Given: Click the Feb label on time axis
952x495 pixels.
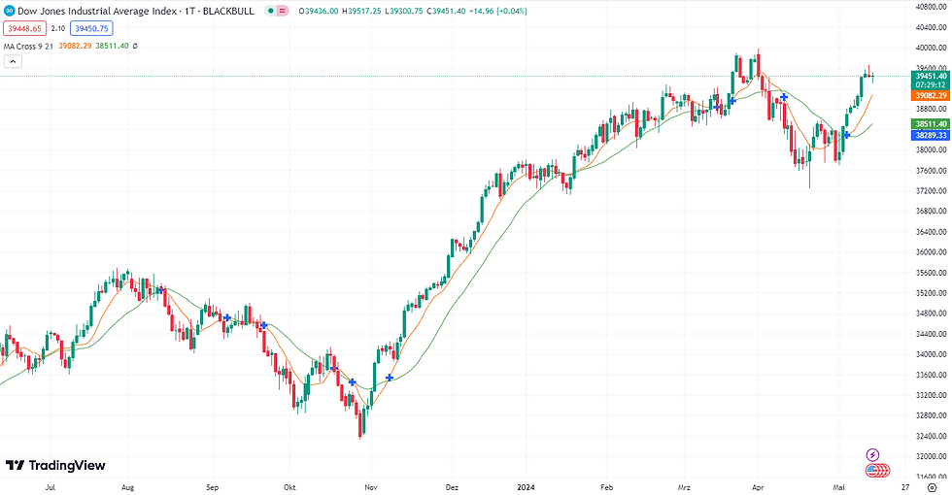Looking at the screenshot, I should (x=606, y=487).
